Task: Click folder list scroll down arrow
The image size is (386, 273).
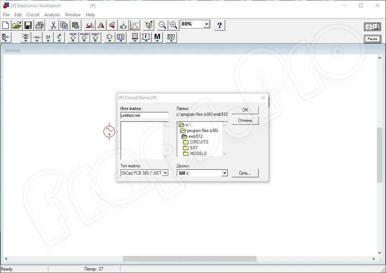Action: point(225,154)
